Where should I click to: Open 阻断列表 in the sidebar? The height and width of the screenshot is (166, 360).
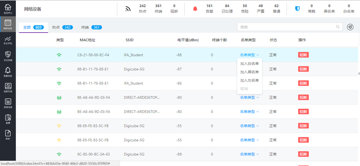(7, 88)
